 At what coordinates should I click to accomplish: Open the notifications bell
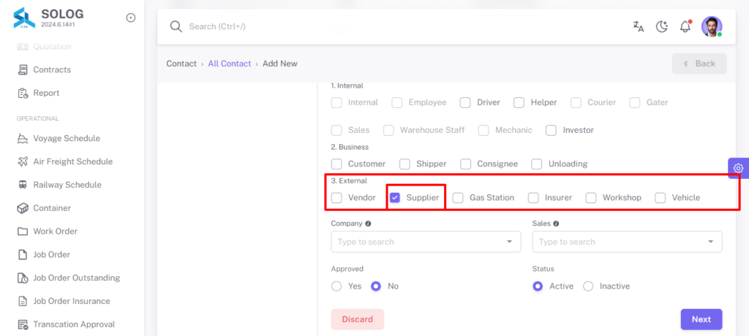click(685, 26)
